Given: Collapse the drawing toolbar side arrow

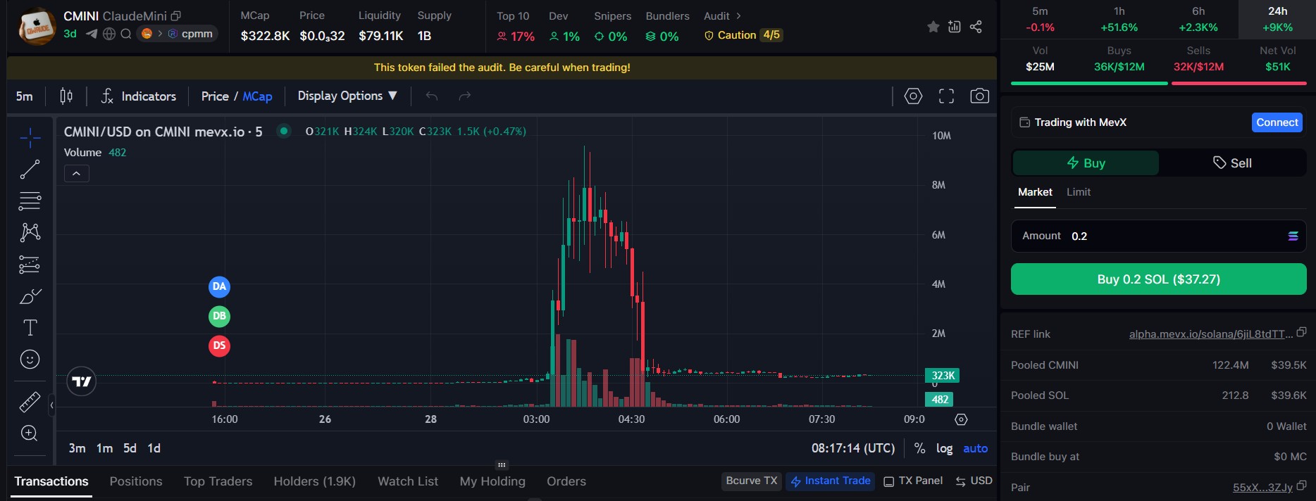Looking at the screenshot, I should pos(51,405).
